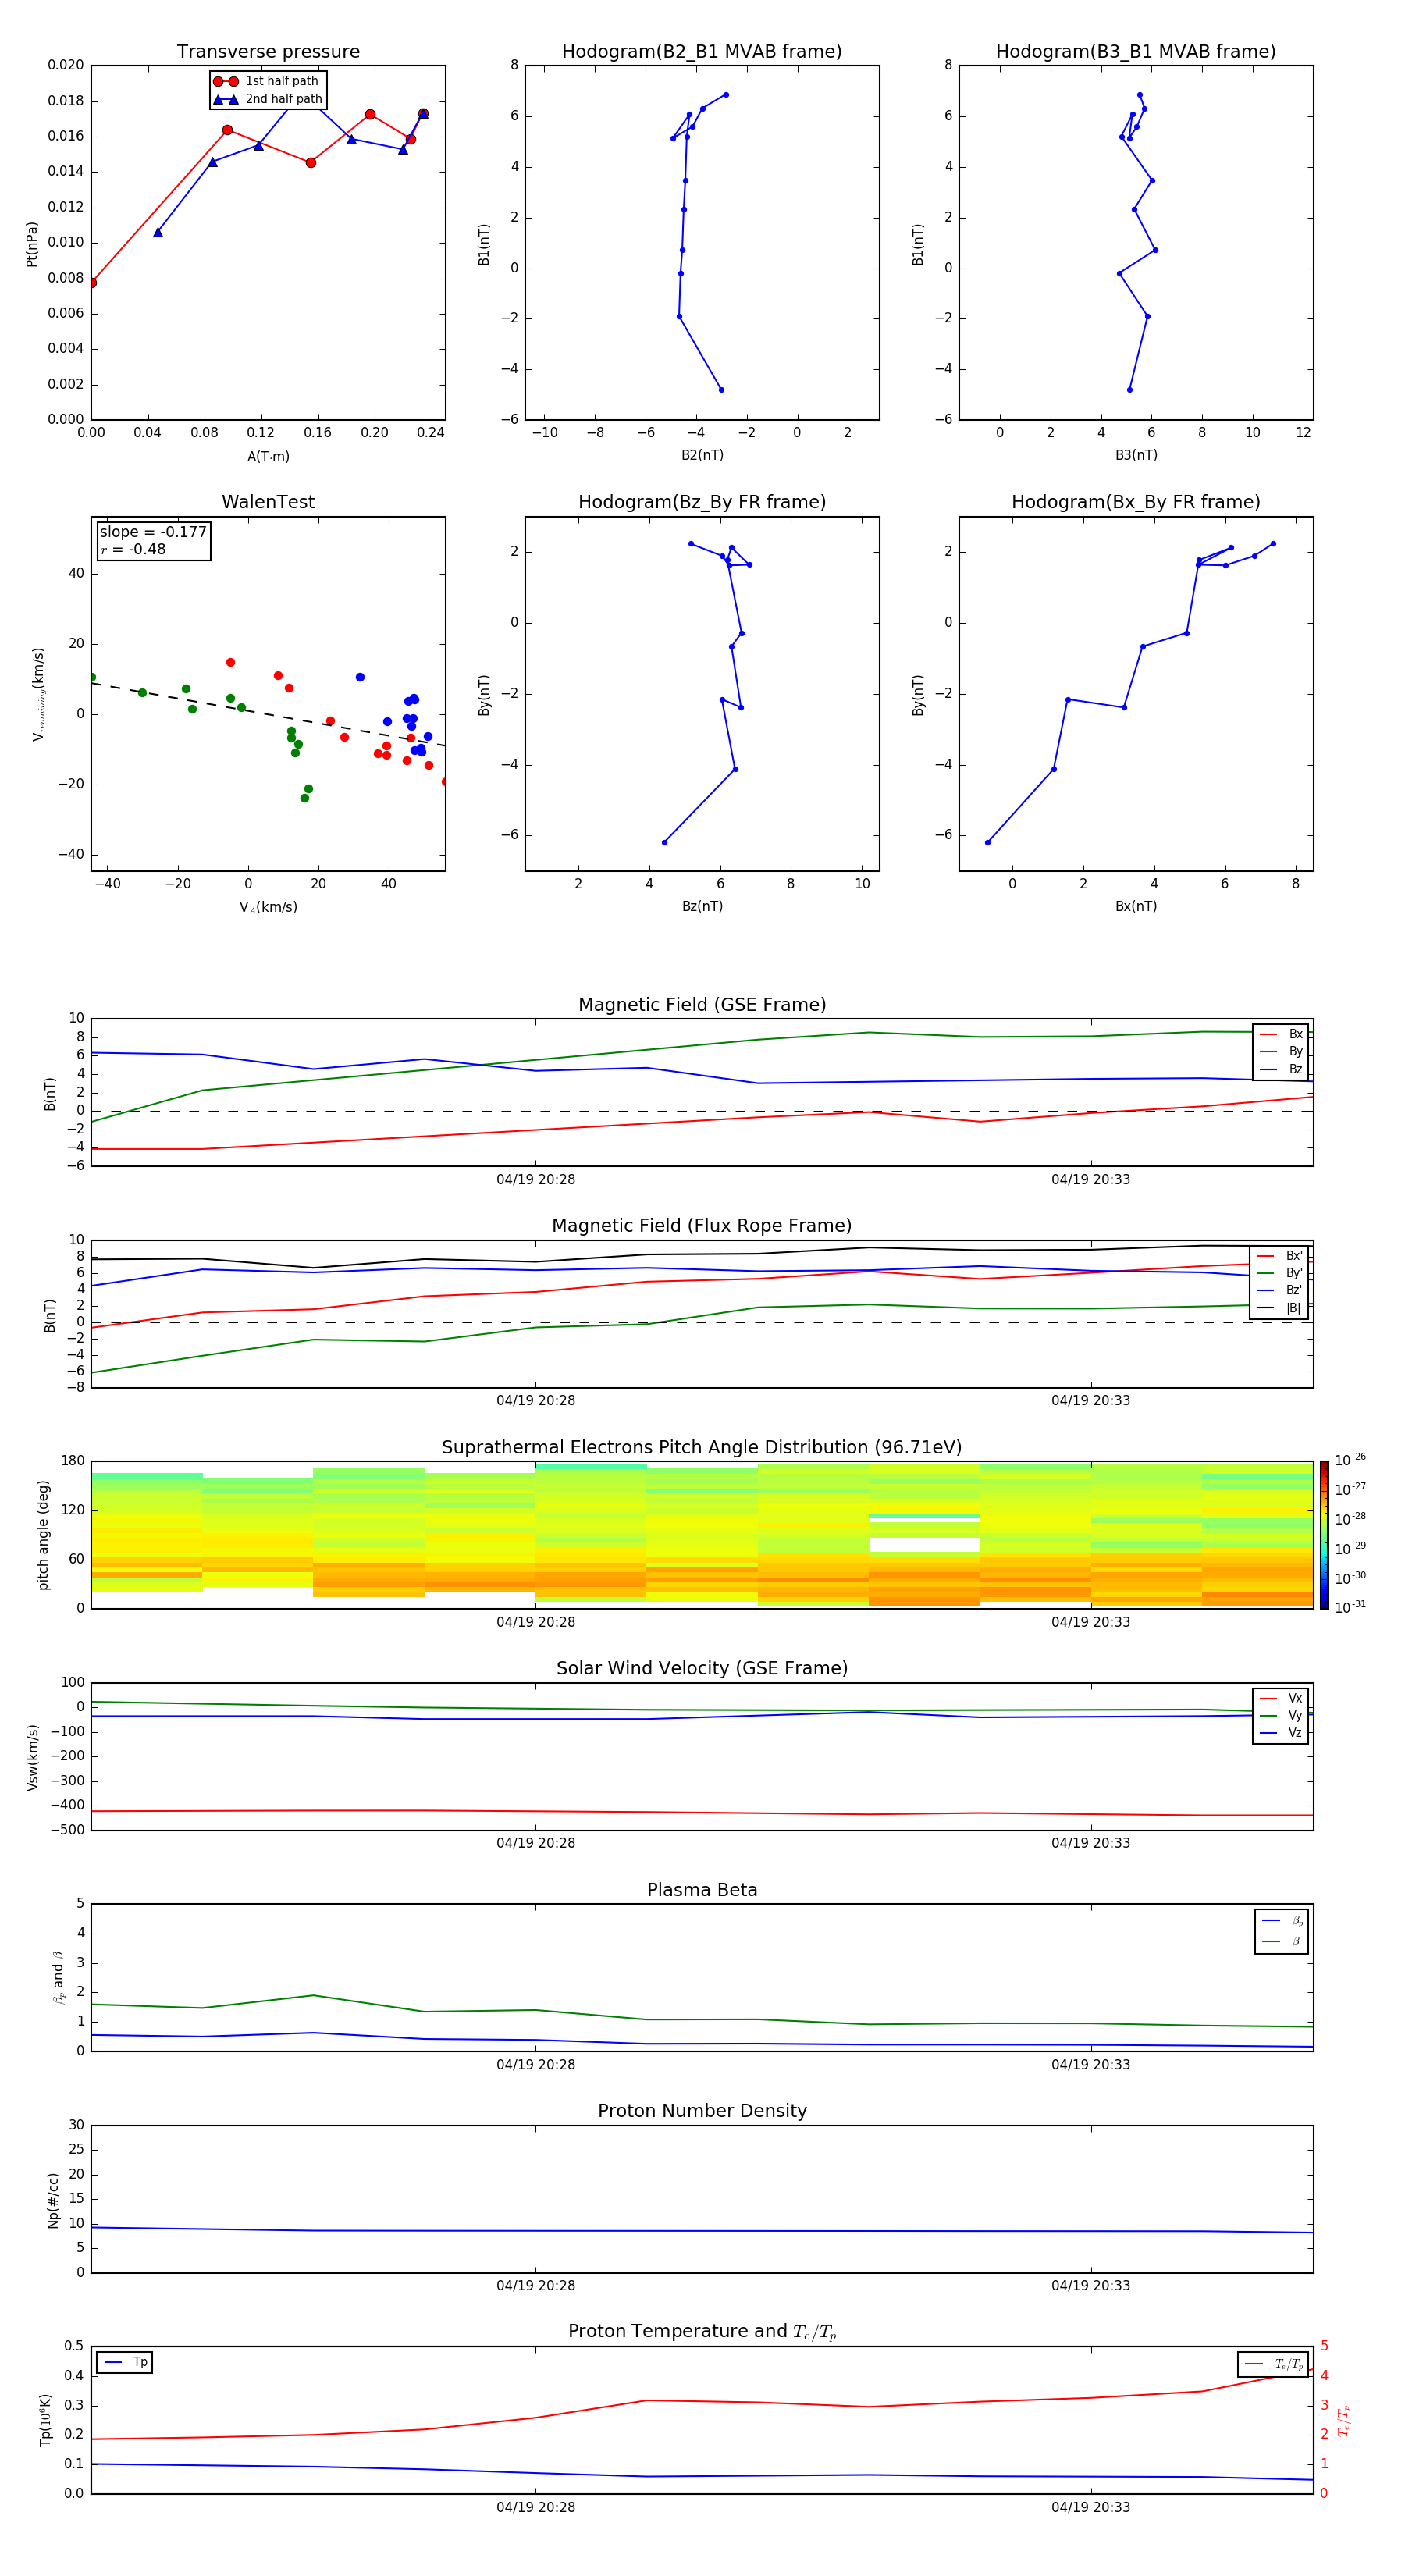
Task: Click the 'pitch angle (deg)' axis label
Action: tap(43, 1535)
